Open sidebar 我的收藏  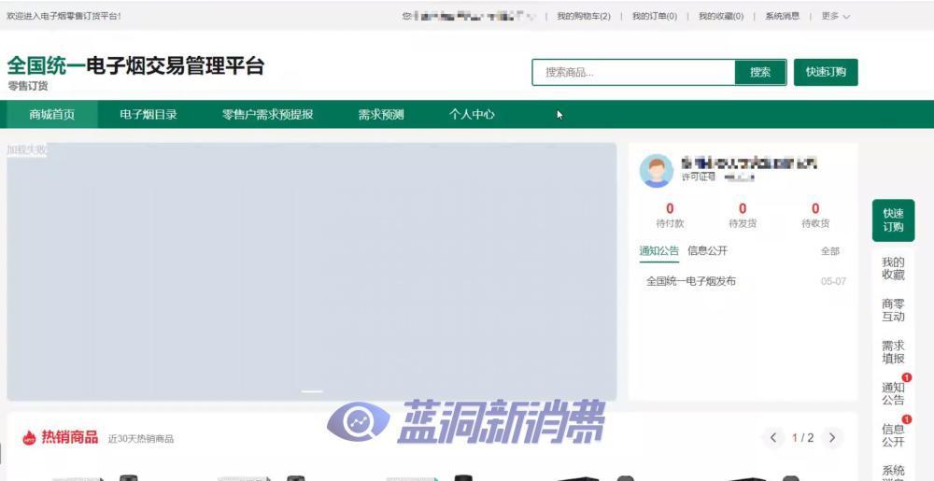[893, 268]
